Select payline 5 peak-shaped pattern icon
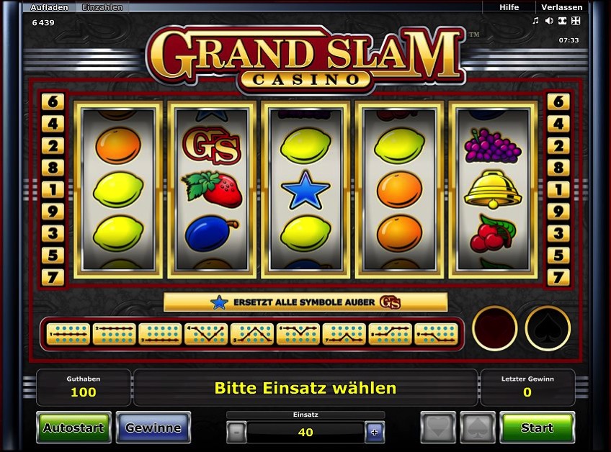611x452 pixels. pyautogui.click(x=252, y=334)
